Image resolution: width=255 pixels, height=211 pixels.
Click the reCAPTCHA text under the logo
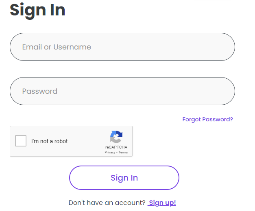[116, 147]
